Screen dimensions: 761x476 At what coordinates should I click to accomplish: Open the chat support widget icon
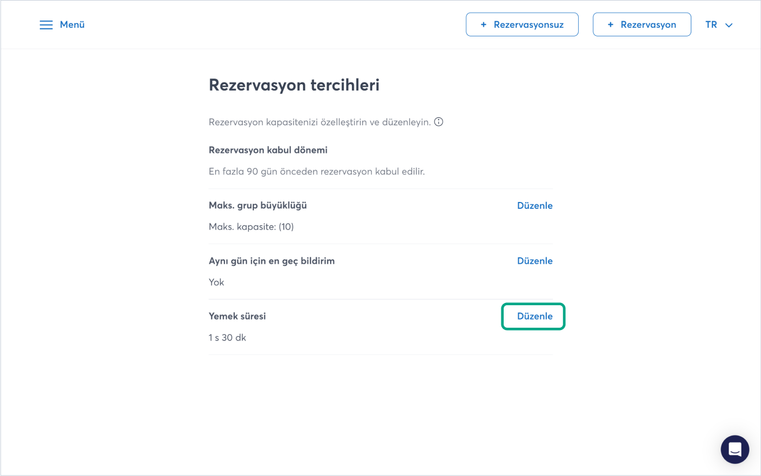tap(734, 449)
